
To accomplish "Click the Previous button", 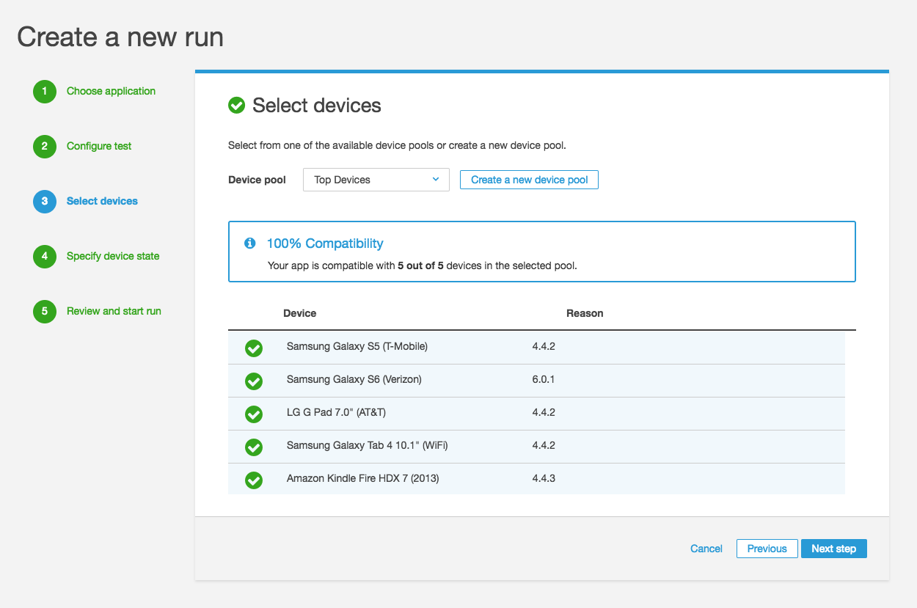I will (x=767, y=549).
